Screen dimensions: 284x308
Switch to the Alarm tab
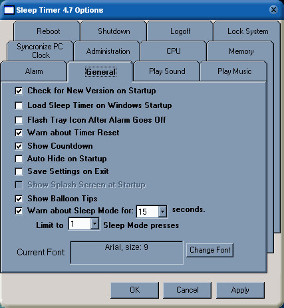[34, 71]
